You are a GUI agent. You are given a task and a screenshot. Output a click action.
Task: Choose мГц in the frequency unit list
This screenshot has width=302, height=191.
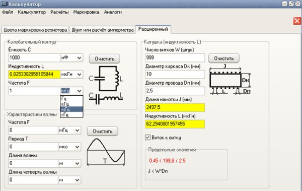point(71,109)
